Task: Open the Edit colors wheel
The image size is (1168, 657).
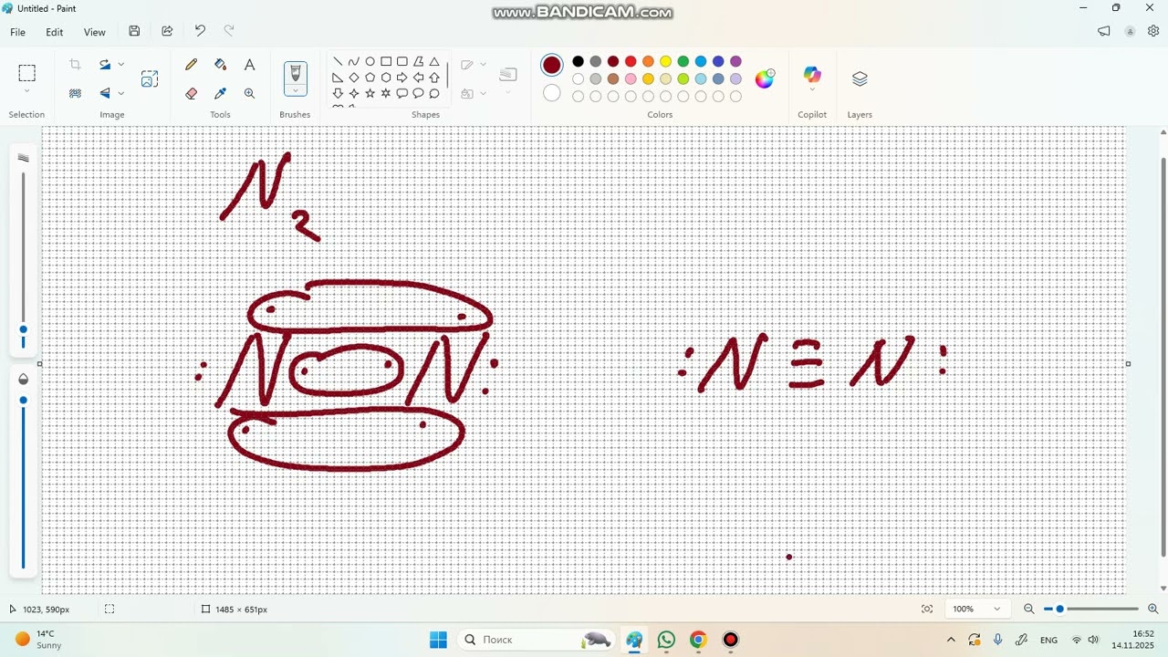Action: point(765,78)
